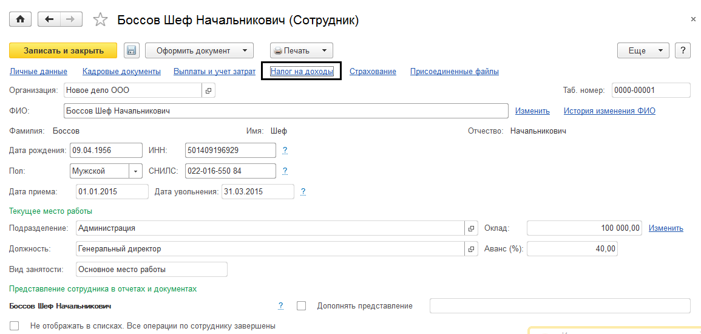Enable the Дополнять представление checkbox
701x334 pixels.
(302, 306)
